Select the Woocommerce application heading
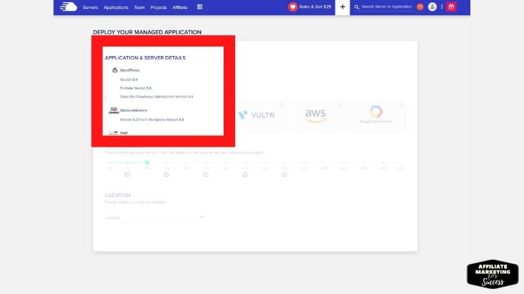The height and width of the screenshot is (294, 524). point(134,110)
